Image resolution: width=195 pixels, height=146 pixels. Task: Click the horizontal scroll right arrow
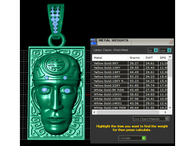(x=165, y=112)
